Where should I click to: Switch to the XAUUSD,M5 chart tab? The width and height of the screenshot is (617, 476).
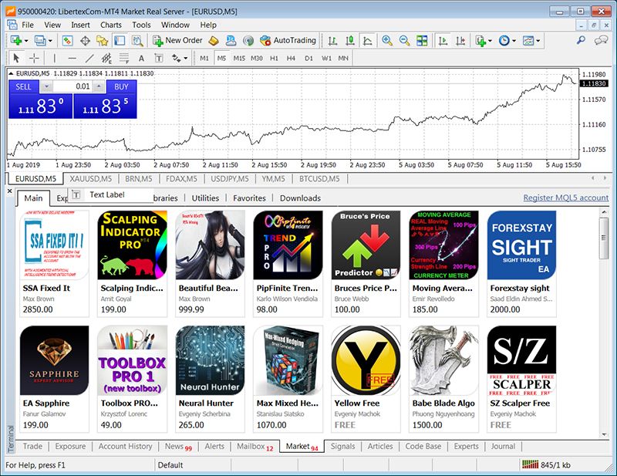click(x=90, y=179)
